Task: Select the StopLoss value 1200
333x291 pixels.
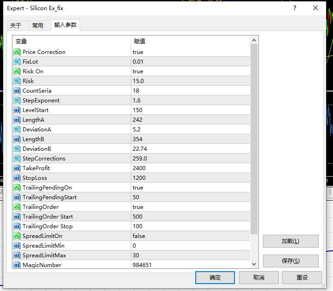Action: (139, 178)
